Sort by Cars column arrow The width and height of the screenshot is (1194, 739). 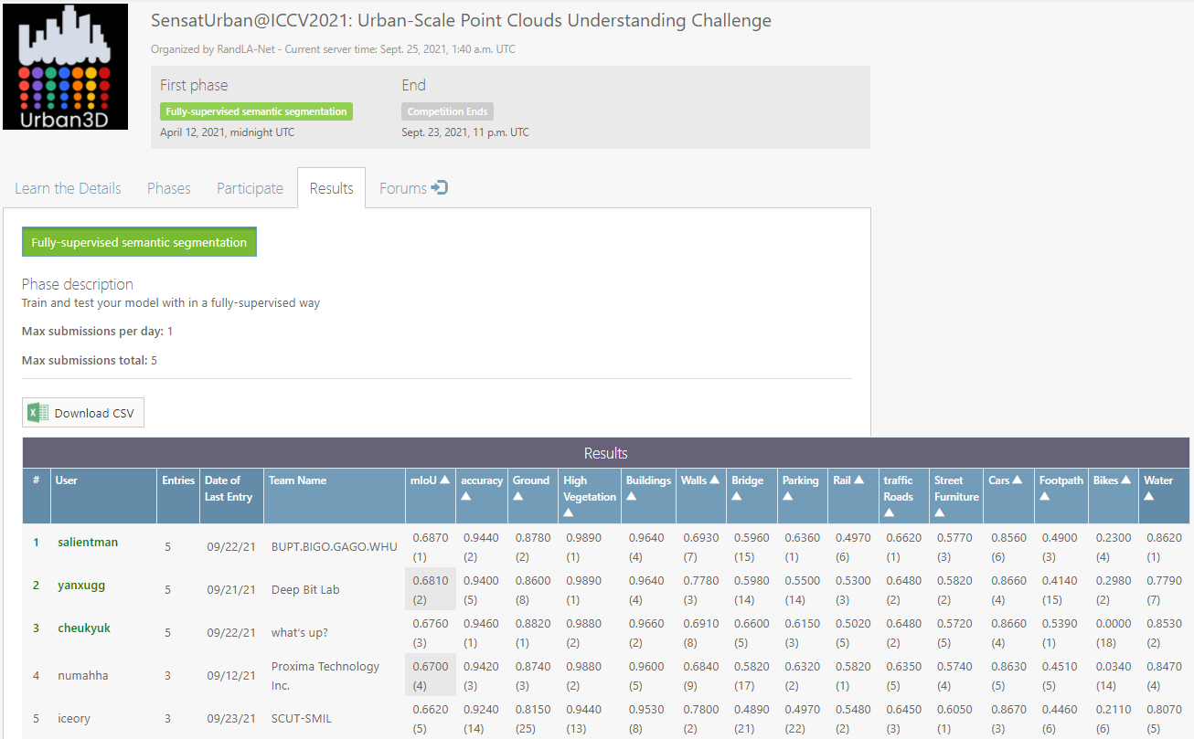pos(1018,480)
